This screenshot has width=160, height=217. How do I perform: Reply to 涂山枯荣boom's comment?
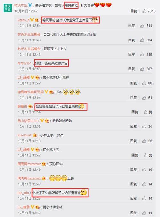pyautogui.click(x=133, y=126)
